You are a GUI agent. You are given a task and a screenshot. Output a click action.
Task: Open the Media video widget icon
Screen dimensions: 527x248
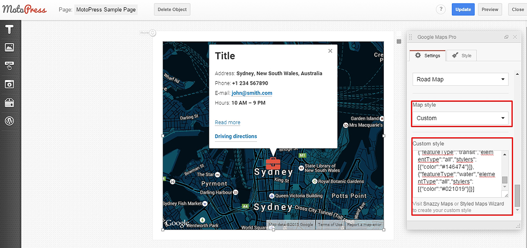click(9, 84)
